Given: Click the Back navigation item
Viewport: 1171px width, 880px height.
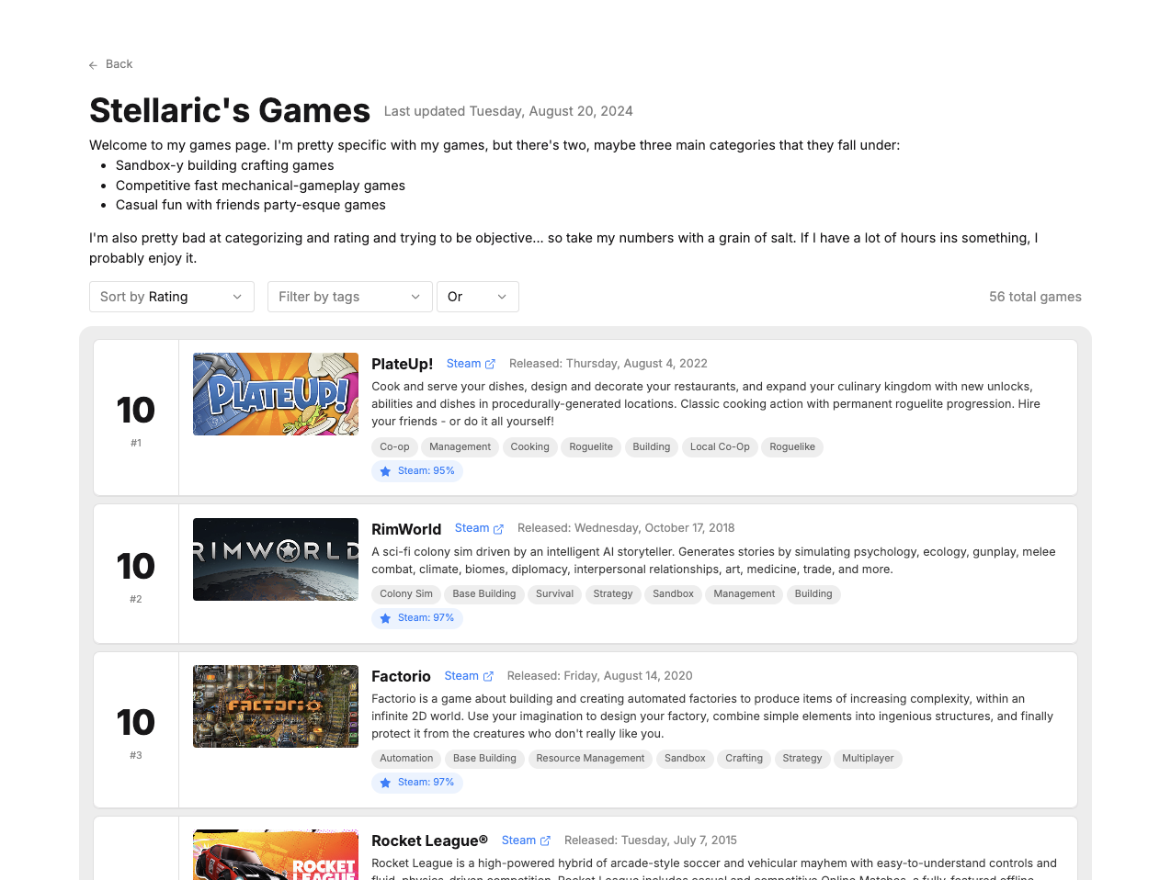Looking at the screenshot, I should [110, 64].
